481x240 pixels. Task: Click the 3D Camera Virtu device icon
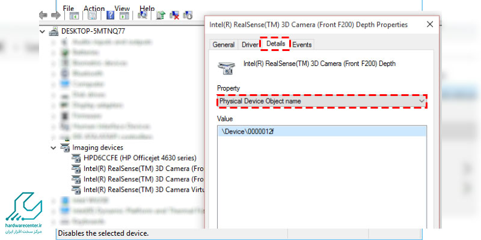(x=76, y=190)
